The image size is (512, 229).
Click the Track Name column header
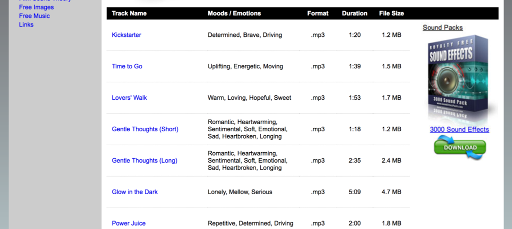coord(129,13)
